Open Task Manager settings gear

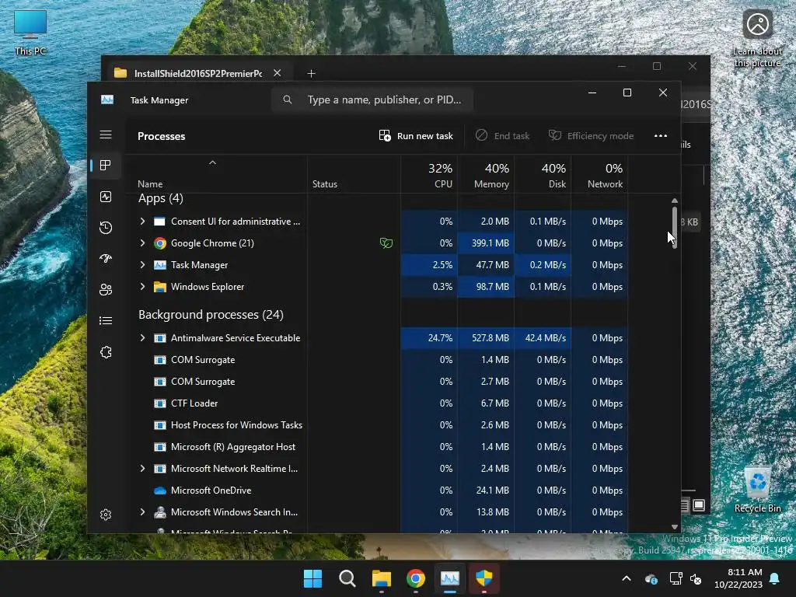(x=106, y=515)
